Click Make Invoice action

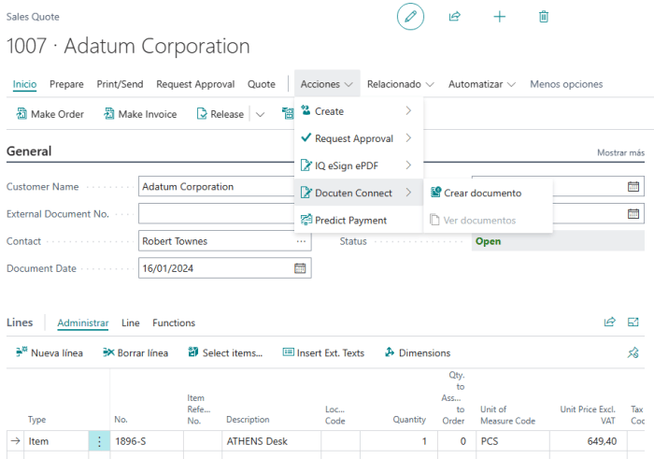pyautogui.click(x=140, y=114)
